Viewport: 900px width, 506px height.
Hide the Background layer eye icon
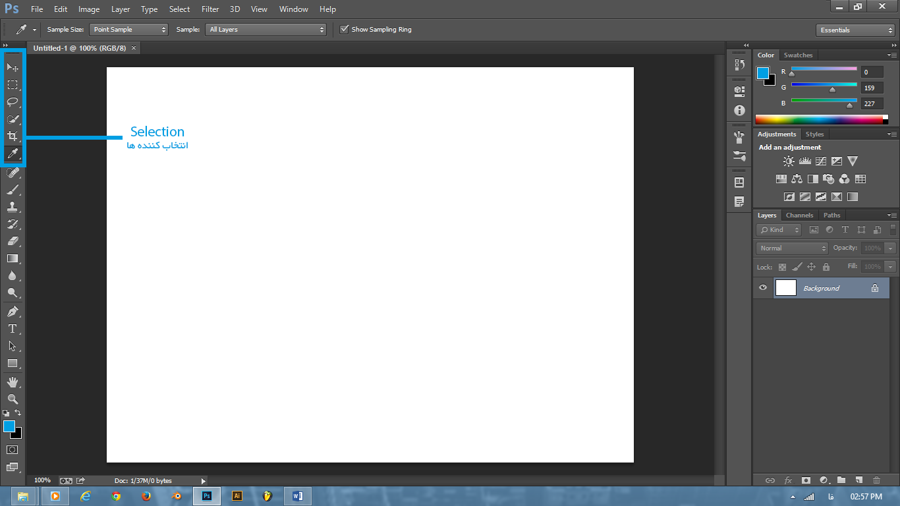click(763, 288)
